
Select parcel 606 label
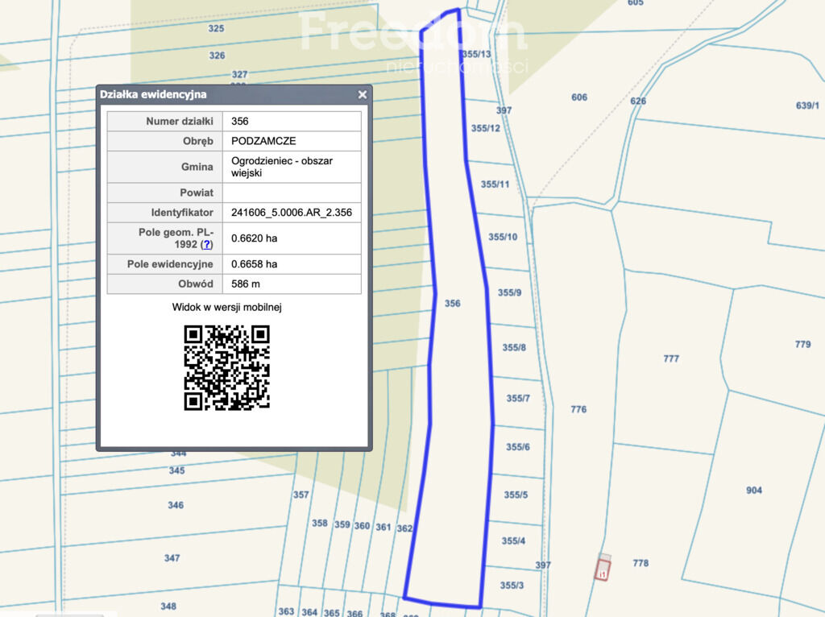click(x=579, y=97)
